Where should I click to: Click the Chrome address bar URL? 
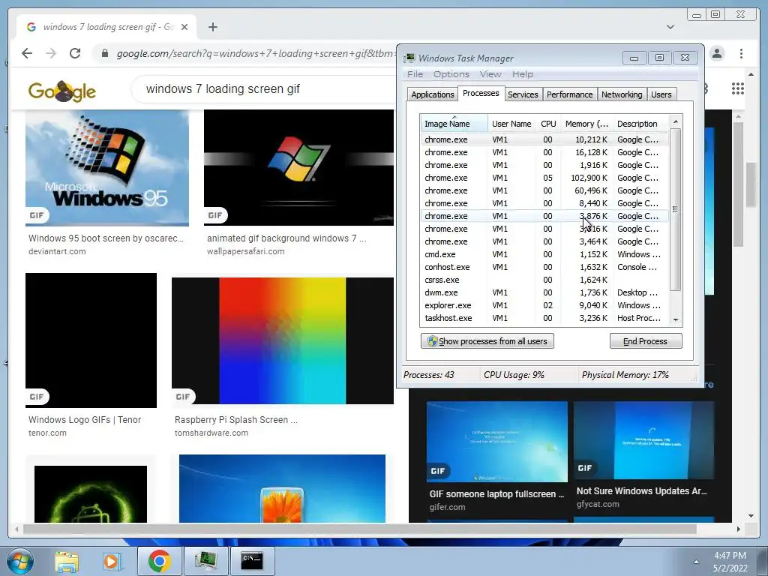[255, 53]
